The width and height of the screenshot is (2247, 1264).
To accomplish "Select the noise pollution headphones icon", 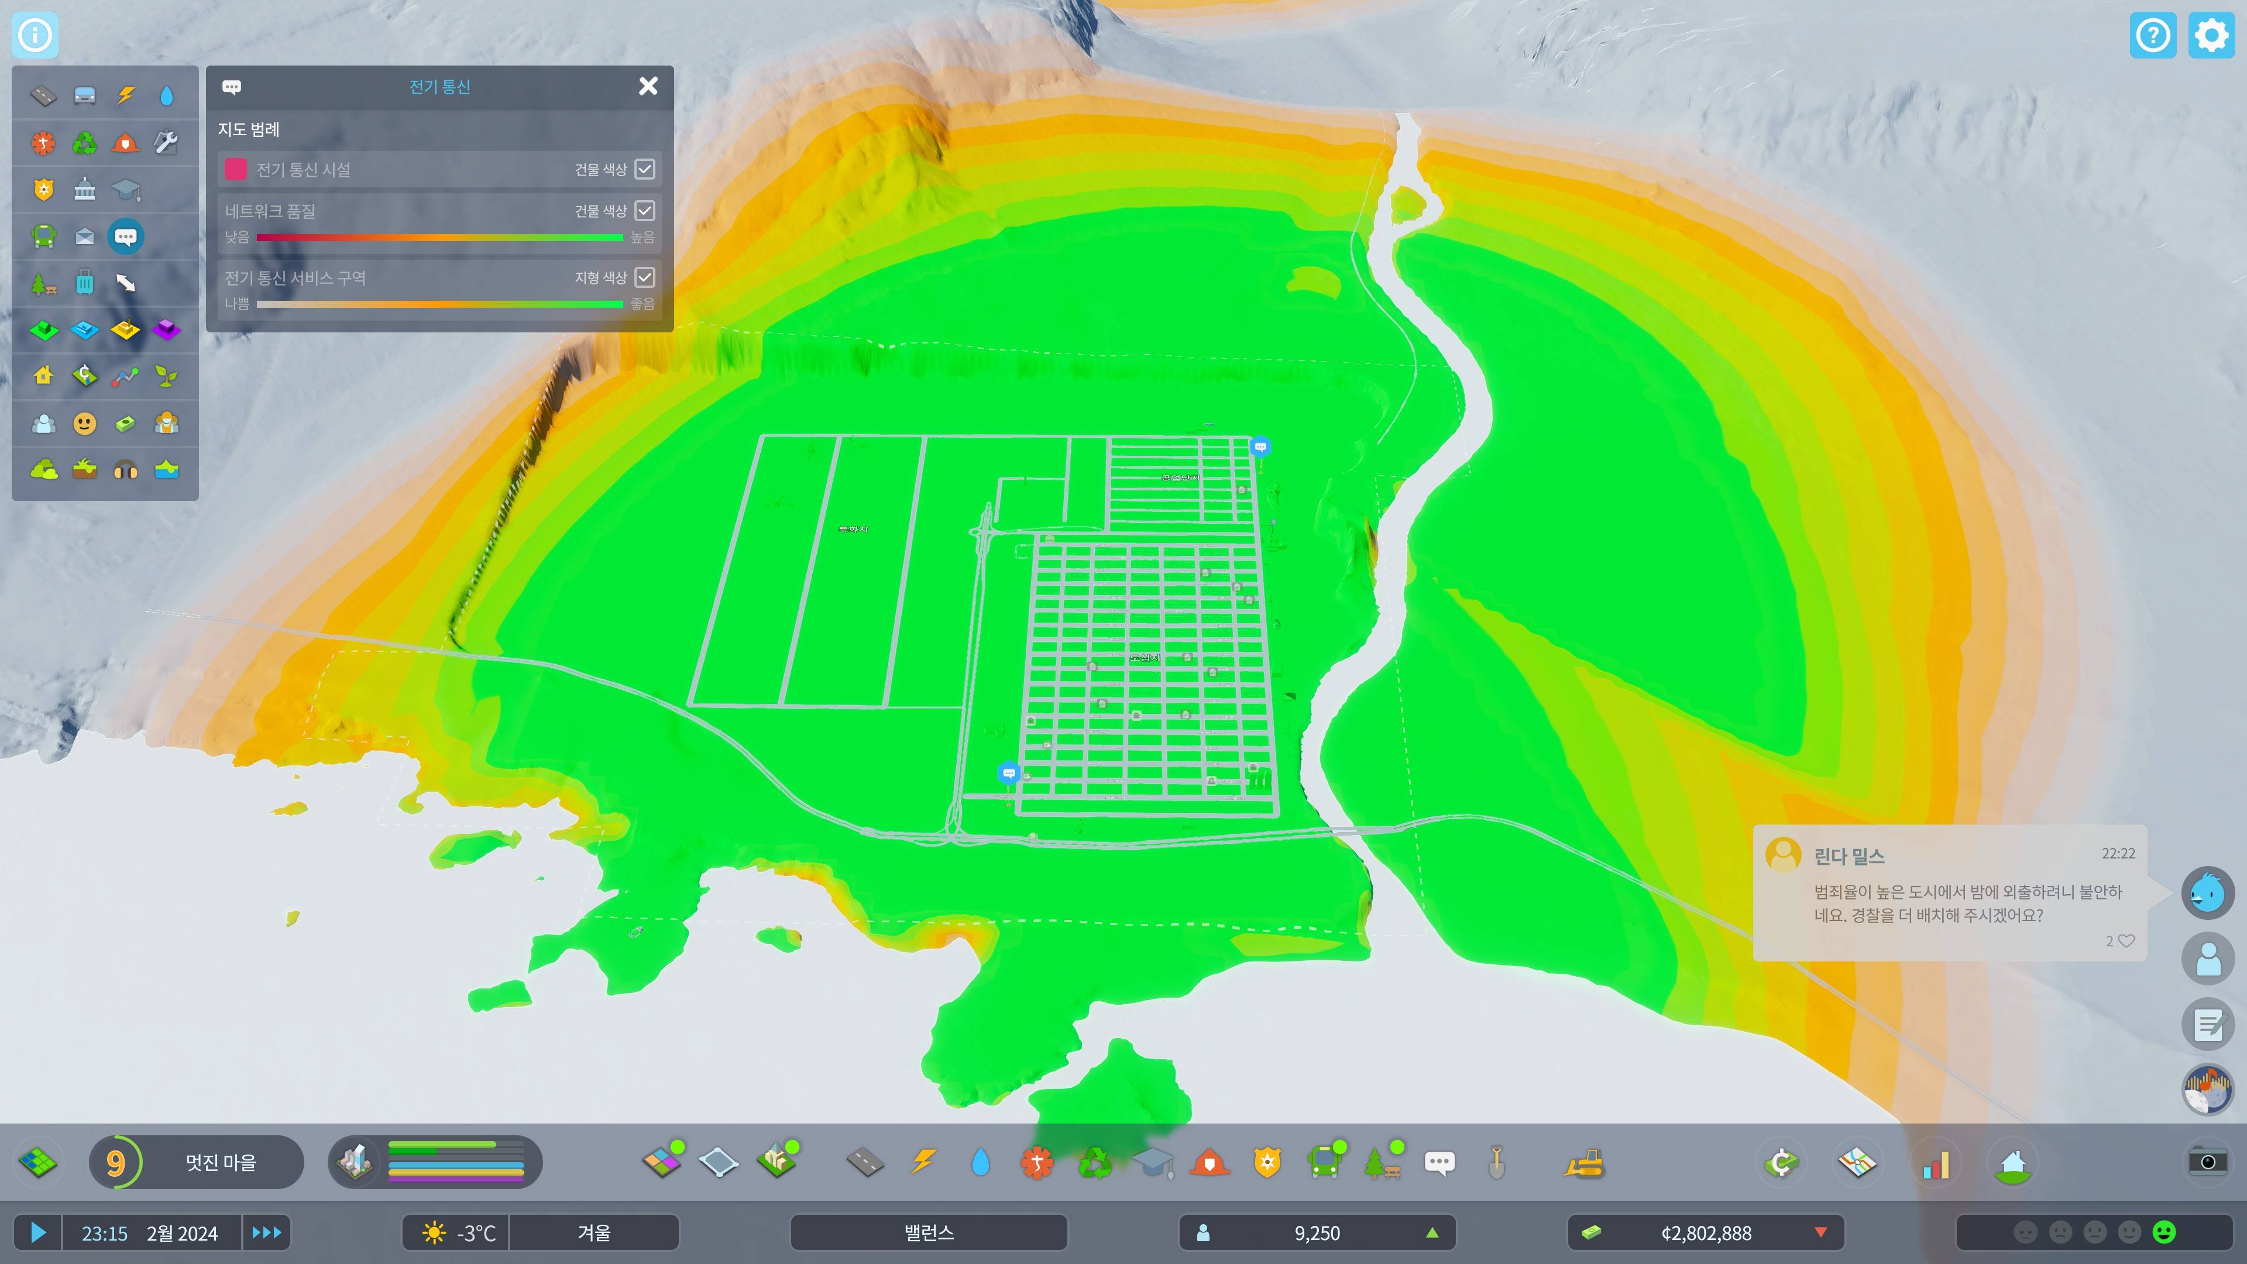I will (x=126, y=470).
